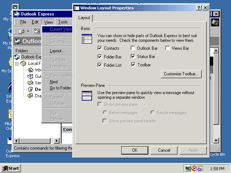The width and height of the screenshot is (231, 173).
Task: Click the Outlook Express vertical scrollbar track
Action: 216,131
